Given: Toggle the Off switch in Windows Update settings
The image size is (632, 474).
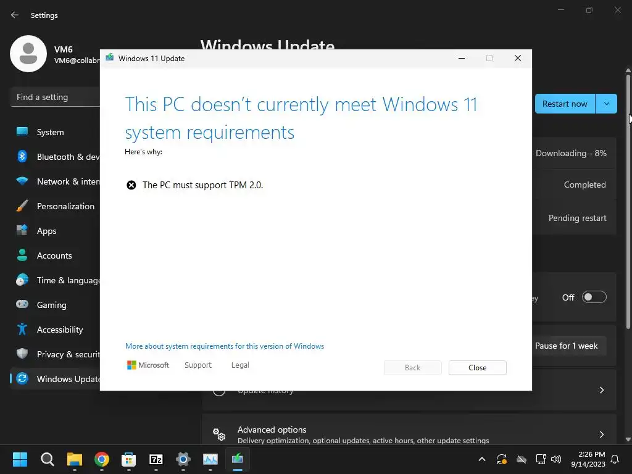Looking at the screenshot, I should pos(594,297).
